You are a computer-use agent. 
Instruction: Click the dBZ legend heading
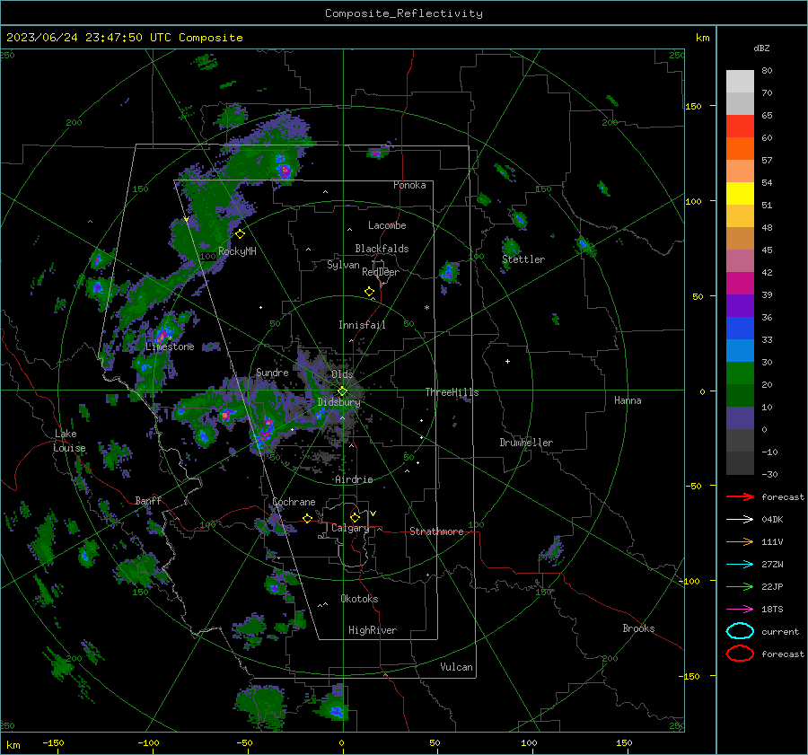pos(761,48)
